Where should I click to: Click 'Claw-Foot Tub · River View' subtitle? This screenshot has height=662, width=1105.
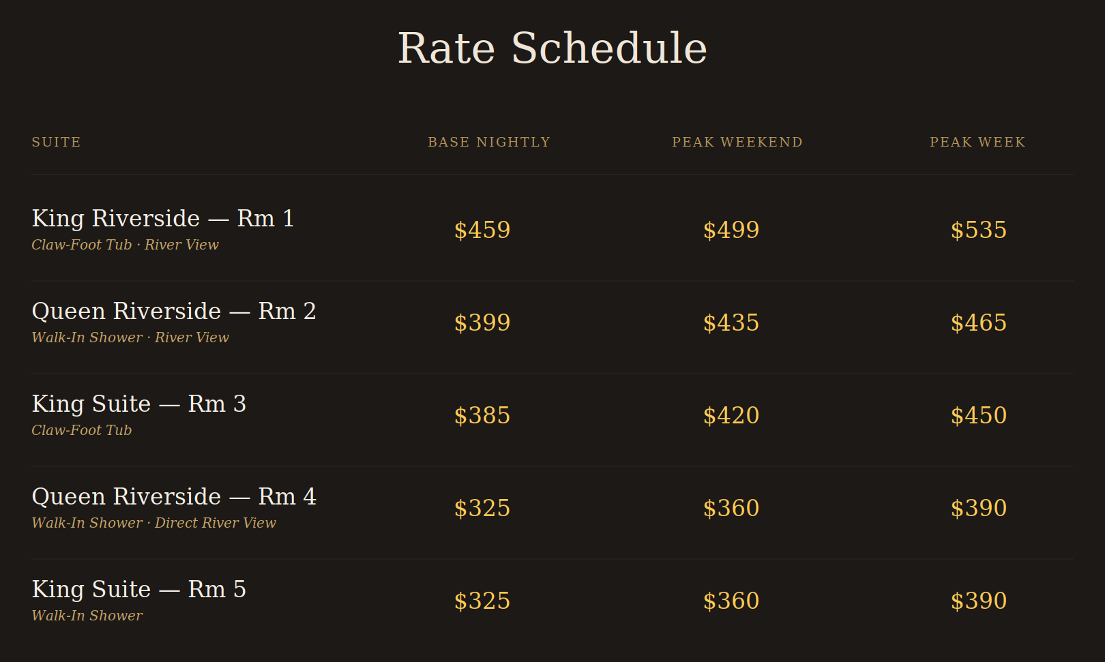coord(126,245)
